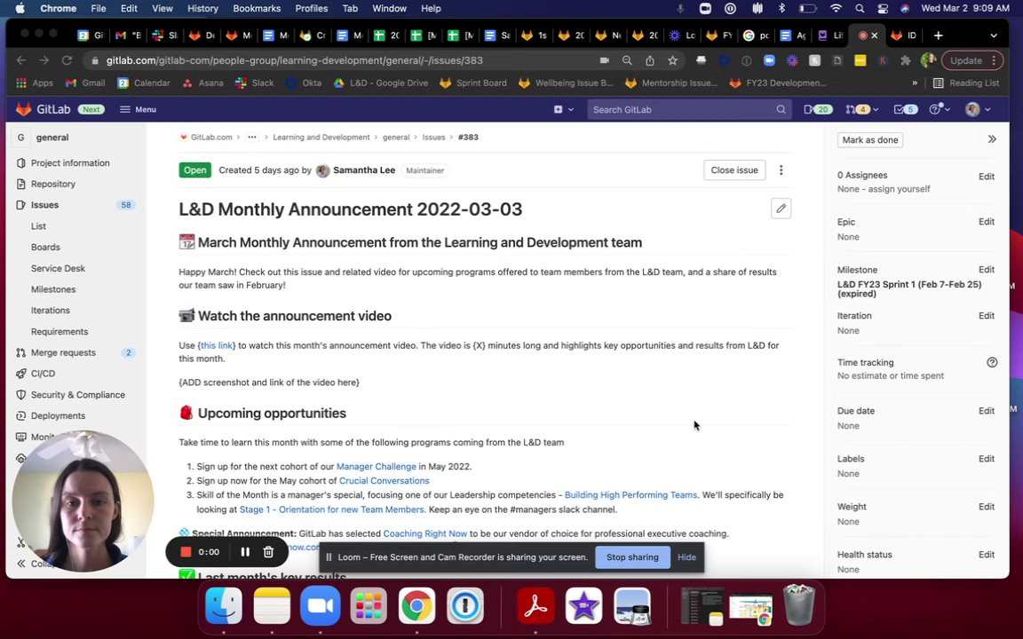Open Requirements in sidebar
Viewport: 1023px width, 639px height.
(x=59, y=331)
